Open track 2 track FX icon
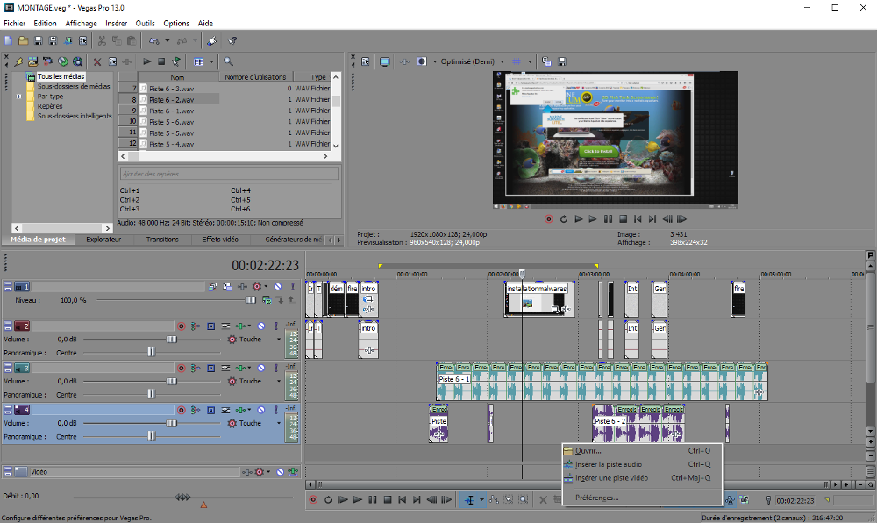The image size is (877, 523). pos(241,326)
